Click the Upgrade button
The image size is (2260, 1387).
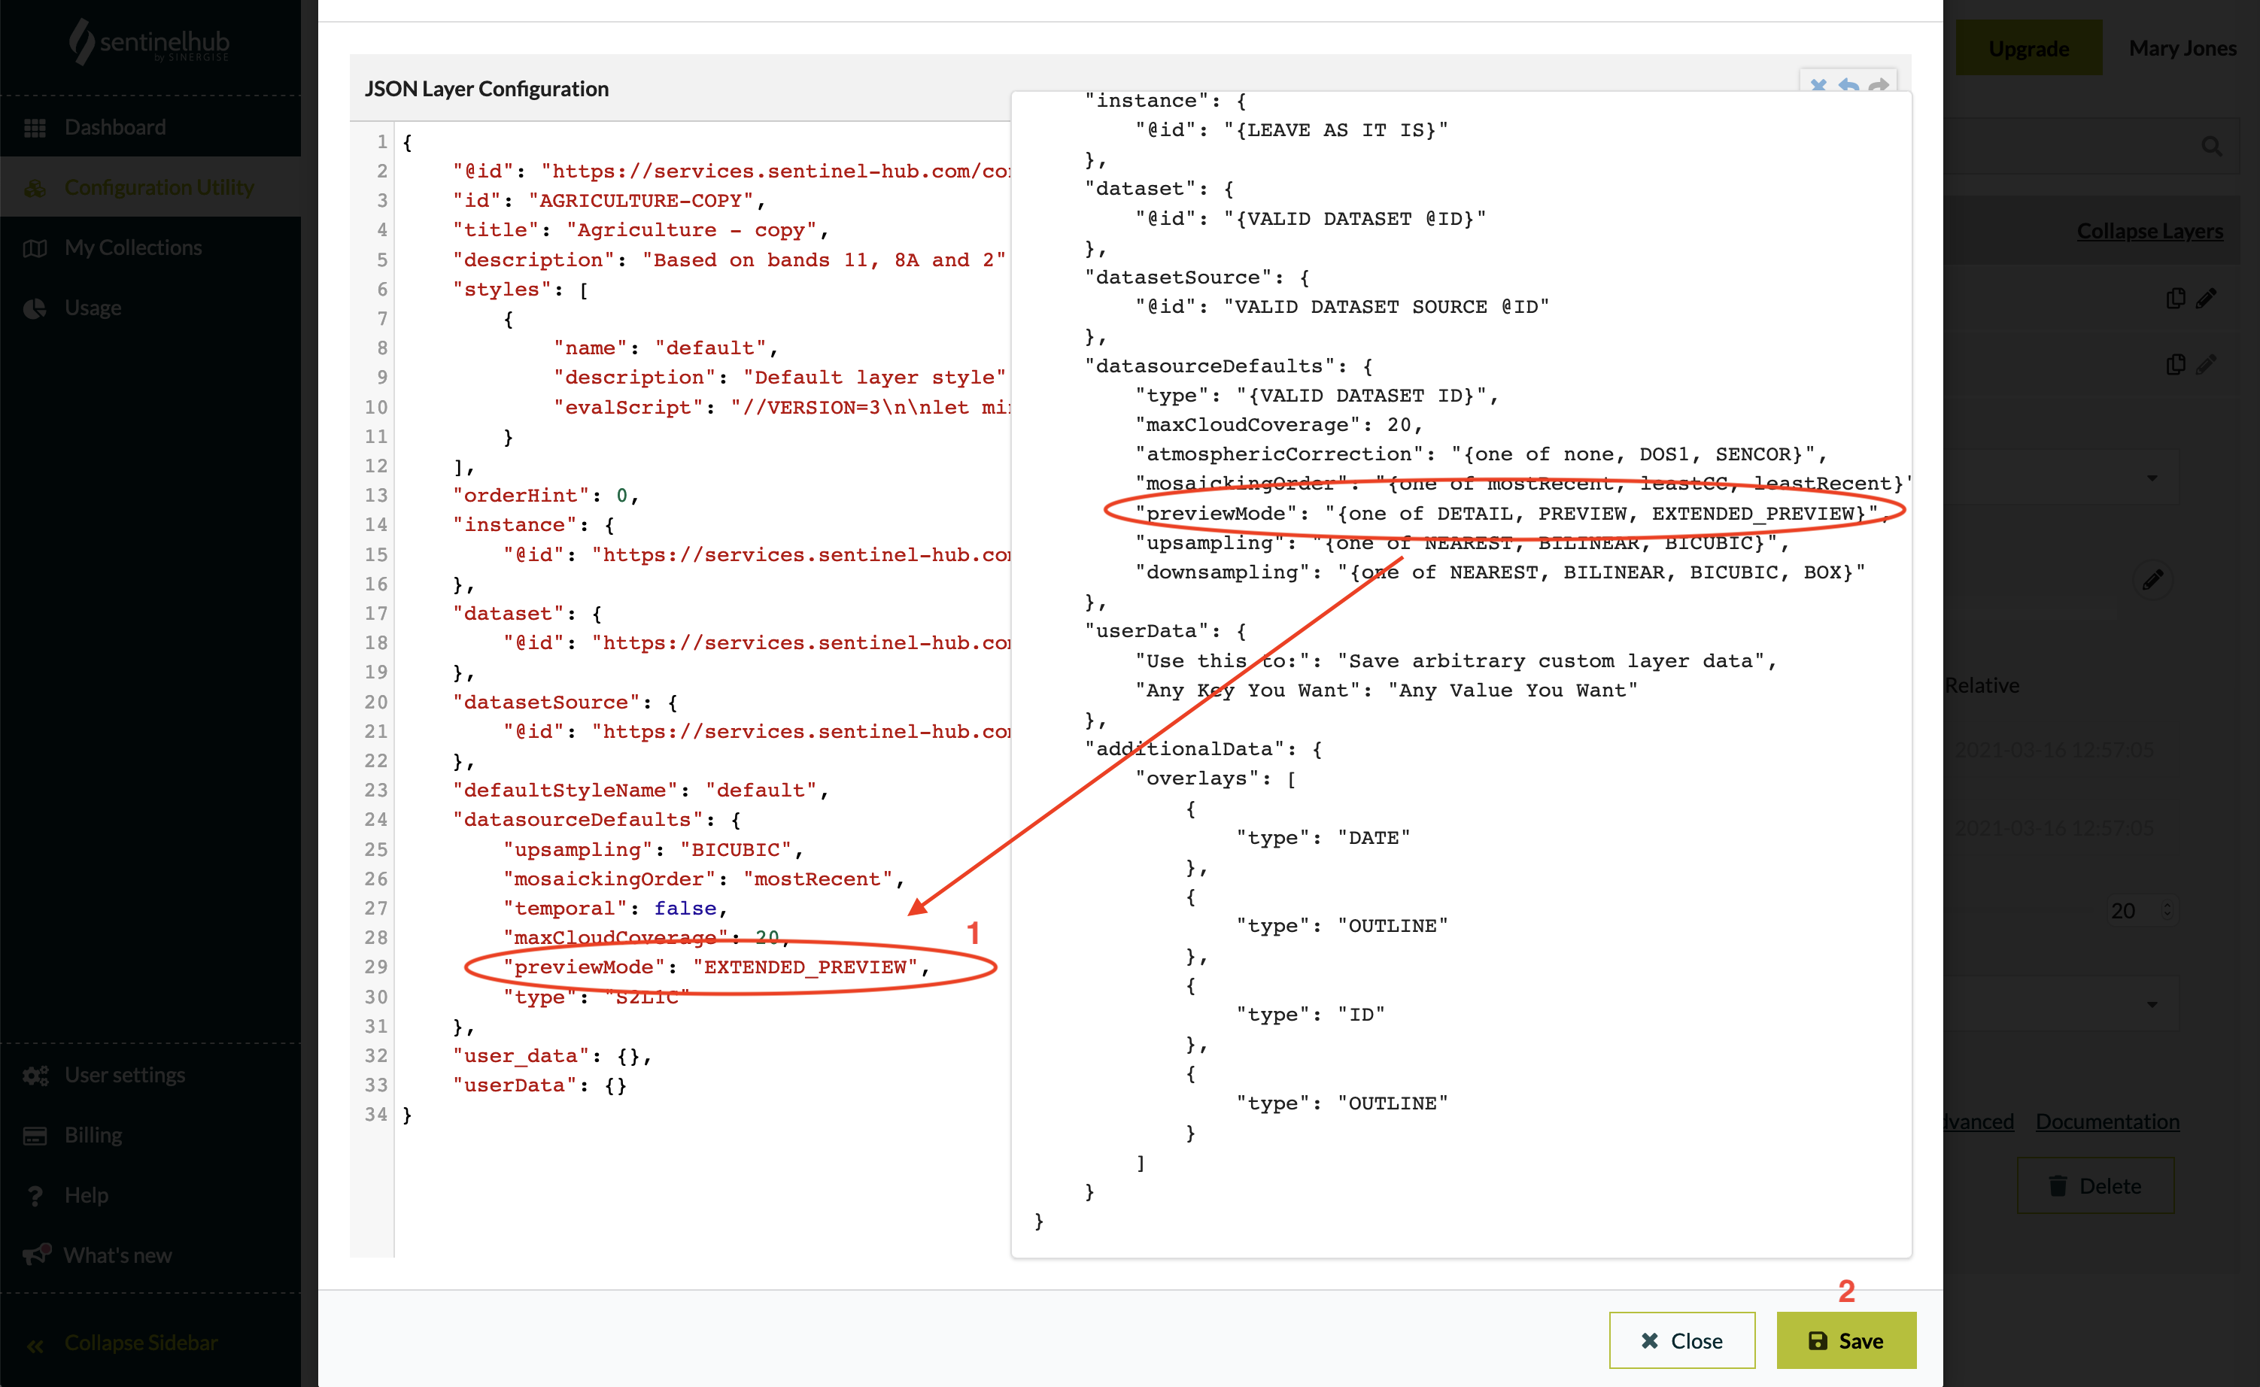(x=2028, y=47)
